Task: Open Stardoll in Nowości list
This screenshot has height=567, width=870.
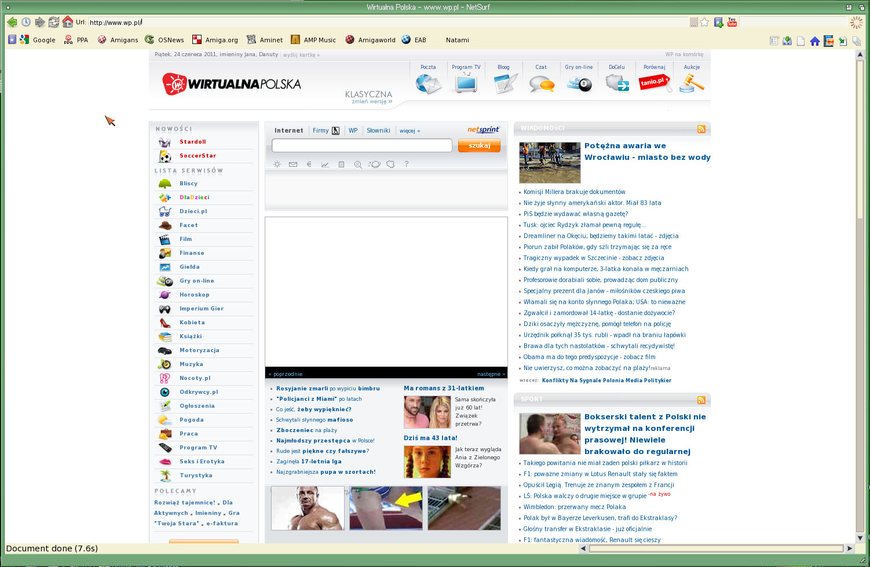Action: click(192, 142)
